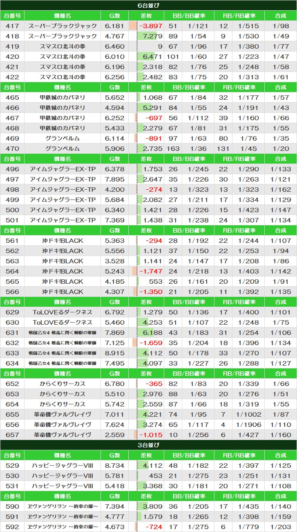Click 1/20 合成 value of machine 470
297x532 pixels.
(x=281, y=148)
